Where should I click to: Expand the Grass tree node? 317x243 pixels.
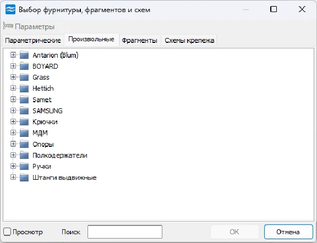click(13, 77)
